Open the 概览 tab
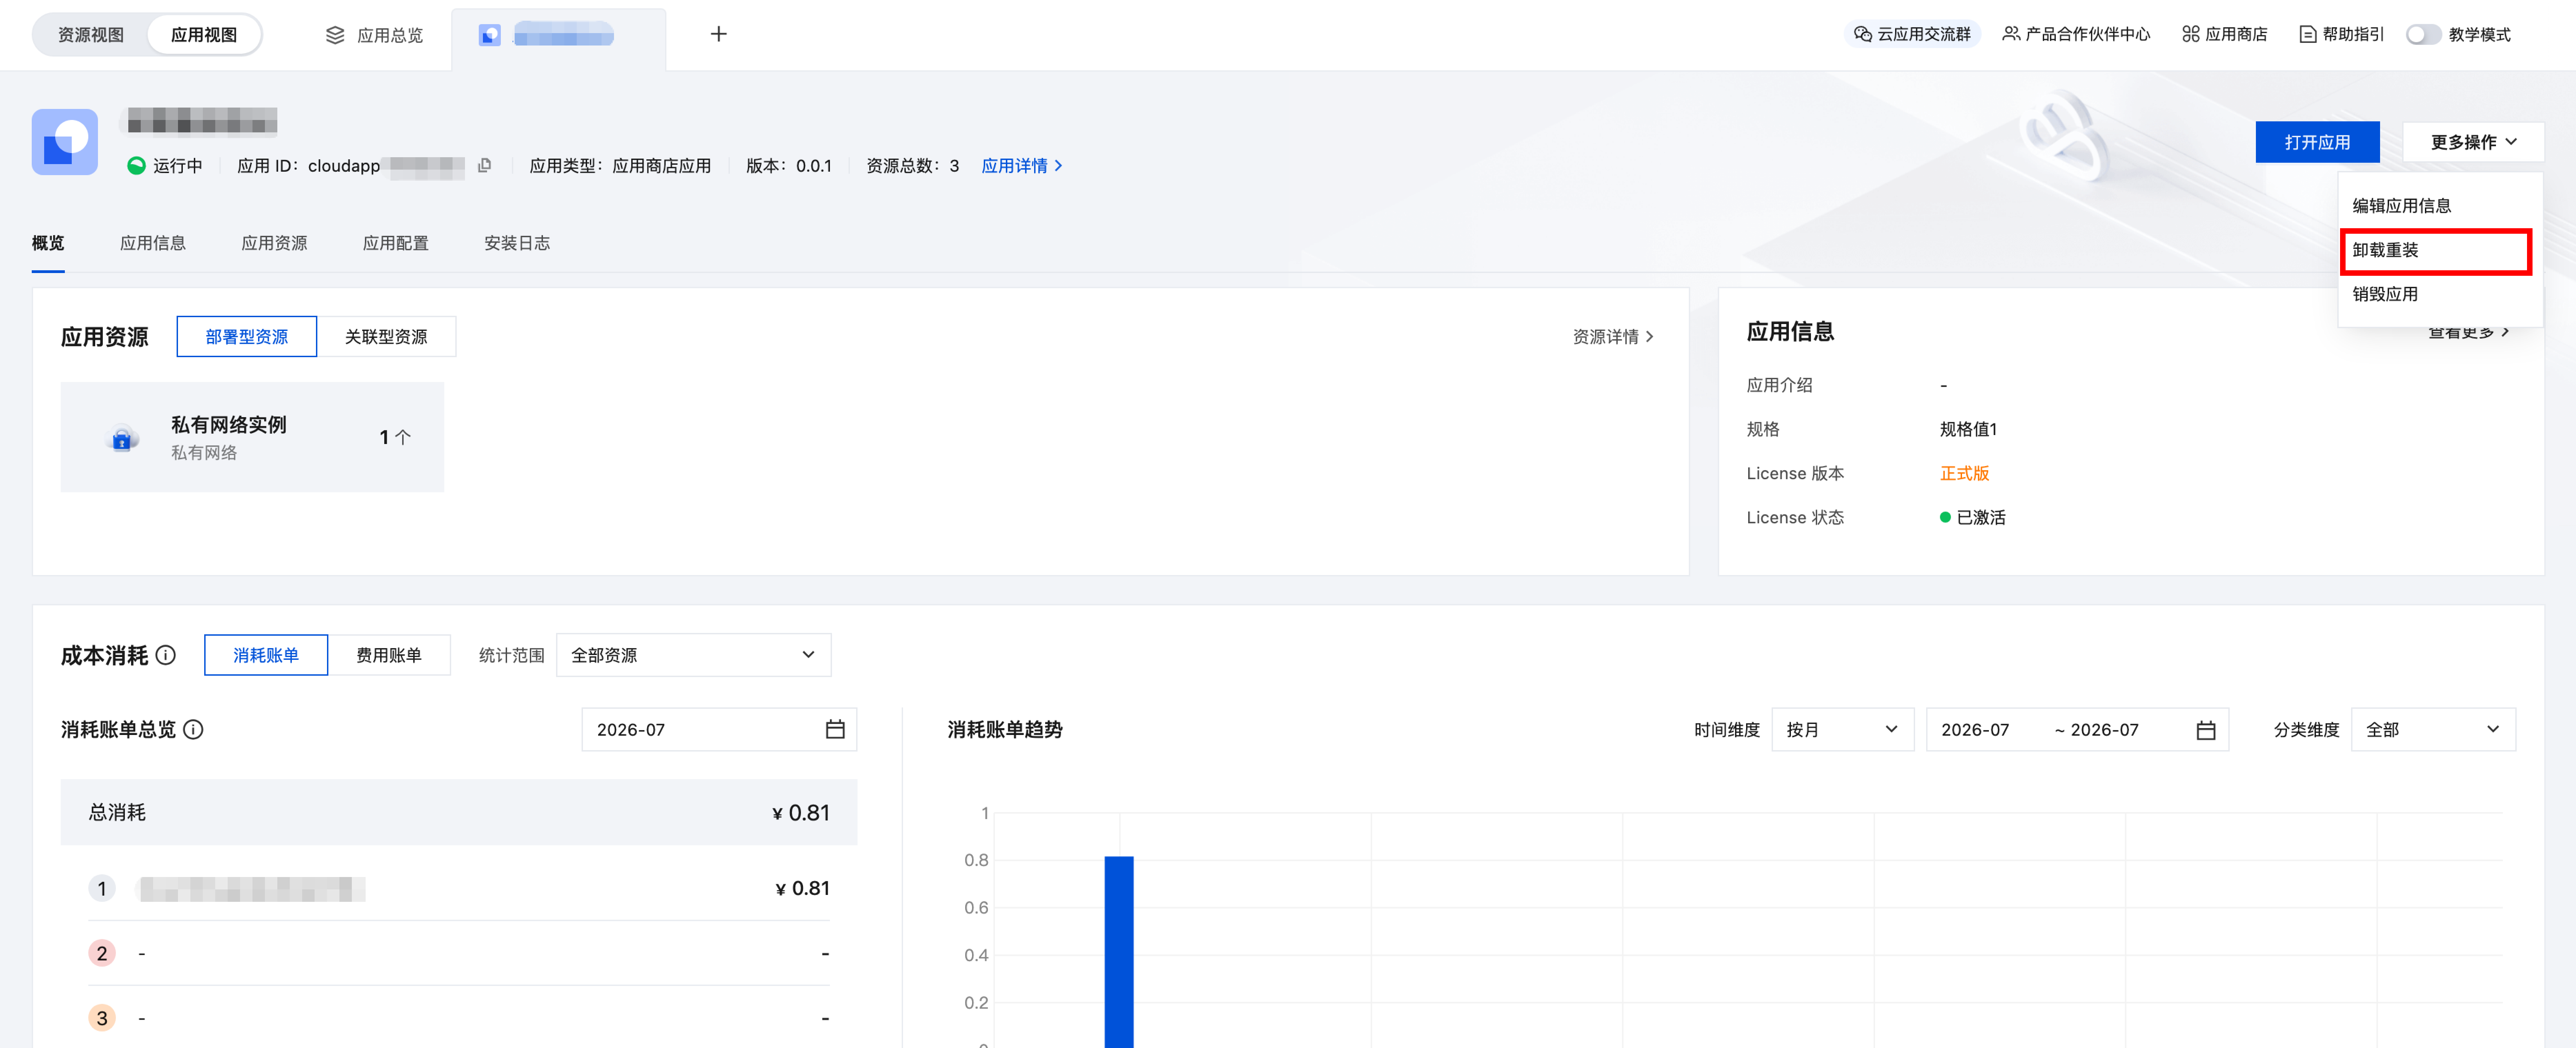The width and height of the screenshot is (2576, 1048). [x=48, y=243]
